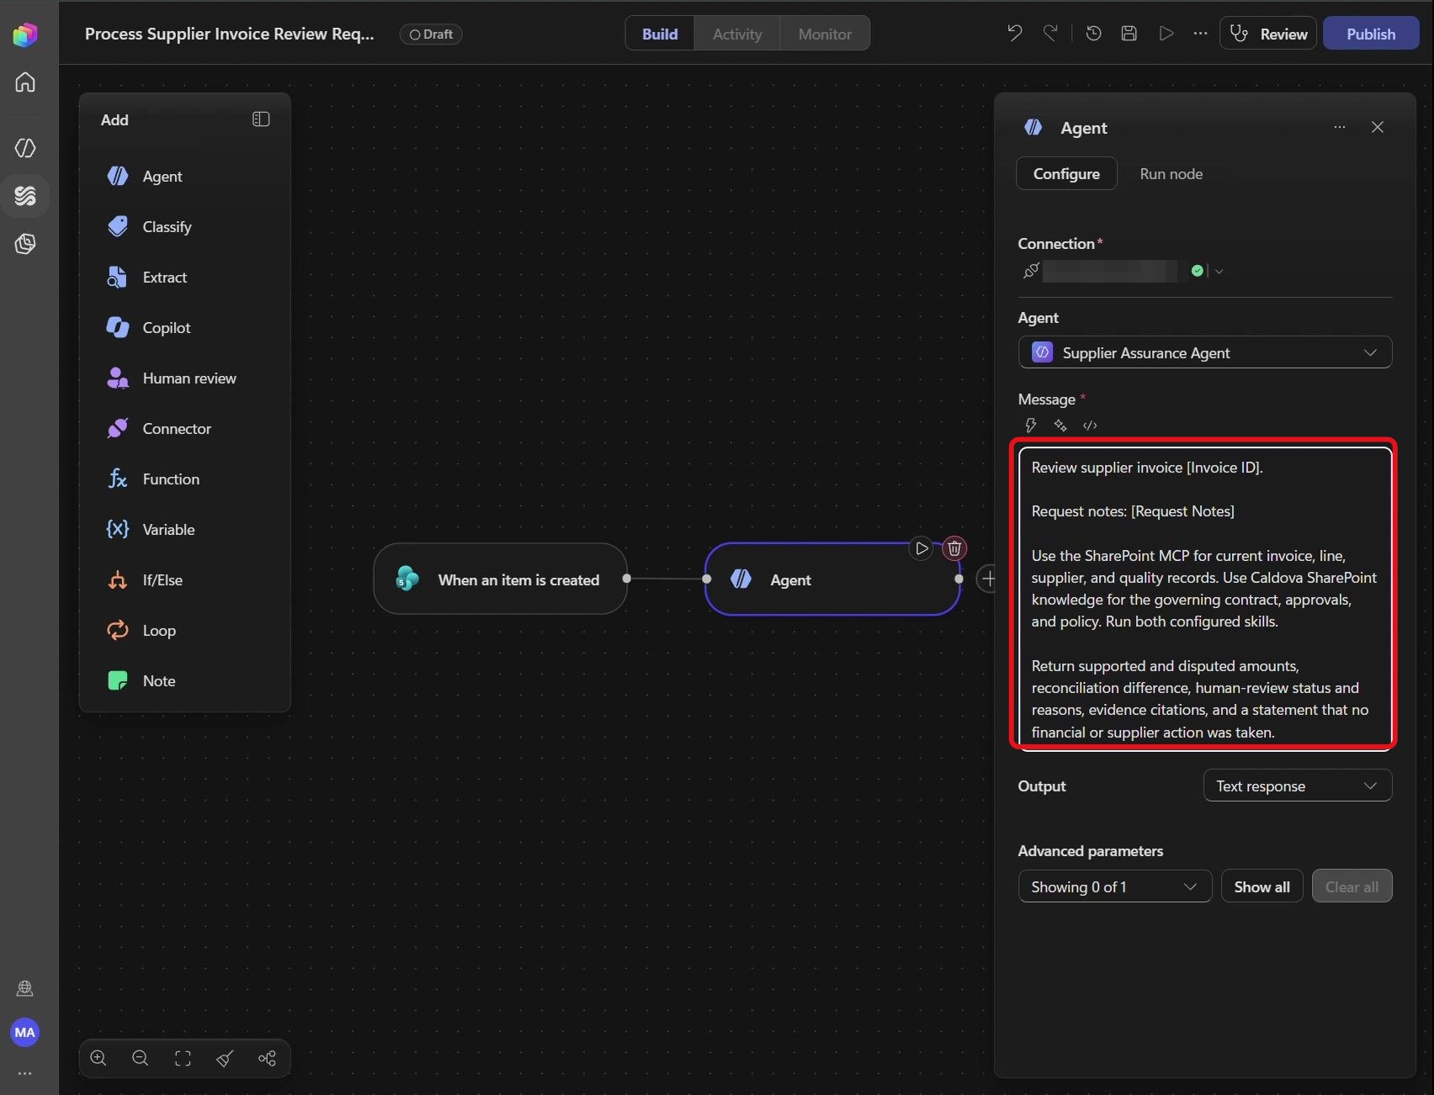1434x1095 pixels.
Task: Open the Run node tab
Action: pyautogui.click(x=1171, y=173)
